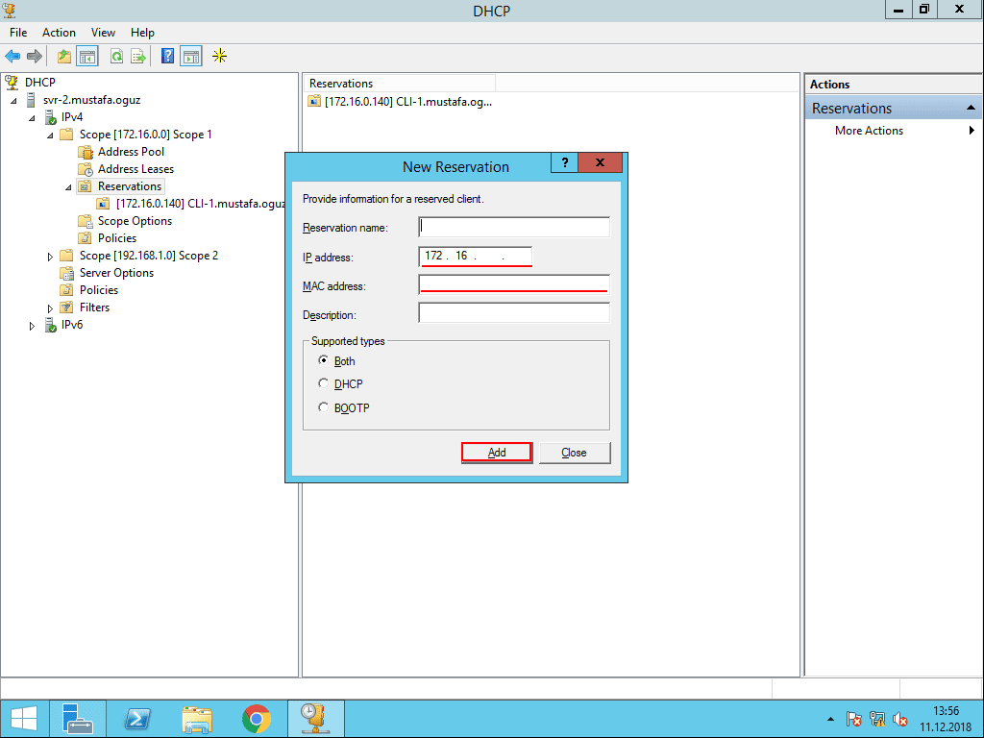Collapse the Reservations tree node
984x738 pixels.
tap(68, 187)
